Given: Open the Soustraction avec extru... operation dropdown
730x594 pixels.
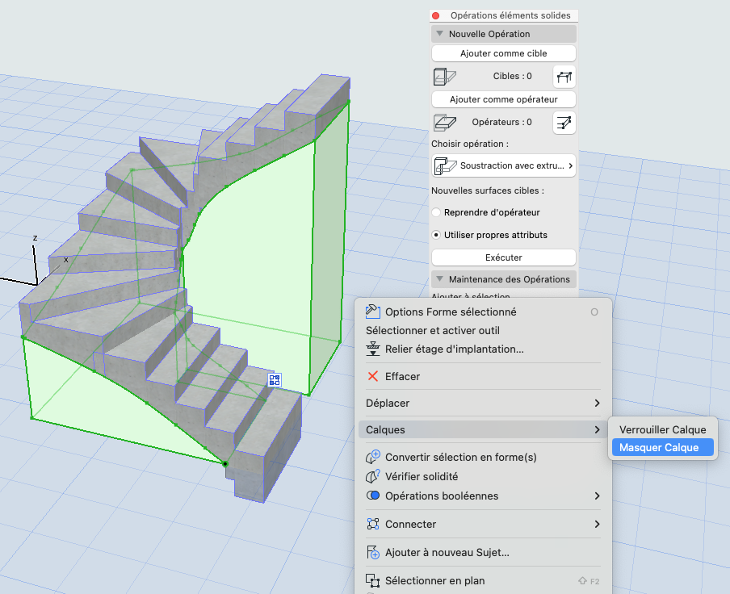Looking at the screenshot, I should (504, 165).
